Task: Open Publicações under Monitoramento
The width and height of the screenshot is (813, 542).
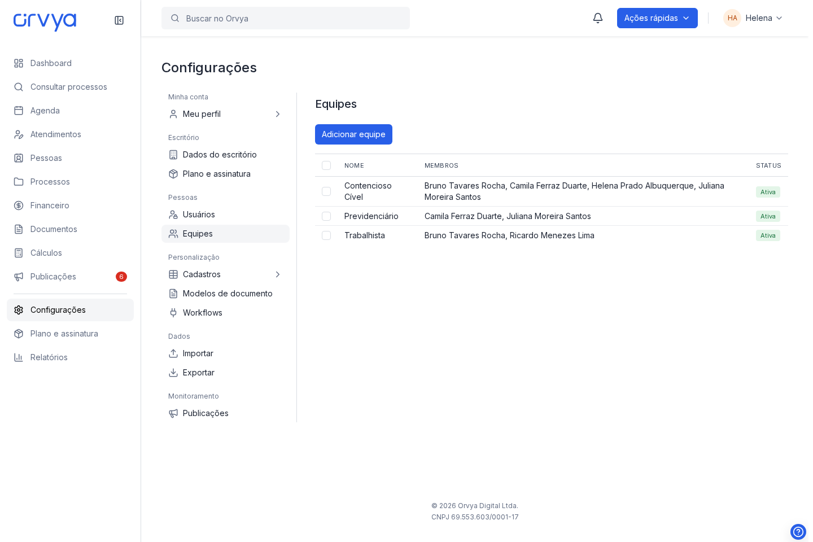Action: click(x=225, y=413)
